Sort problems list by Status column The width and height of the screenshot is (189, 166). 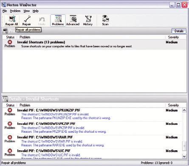tap(10, 37)
